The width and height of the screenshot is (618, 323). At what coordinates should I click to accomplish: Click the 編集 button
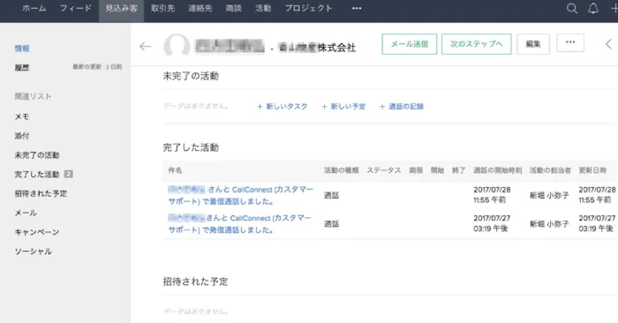coord(533,44)
